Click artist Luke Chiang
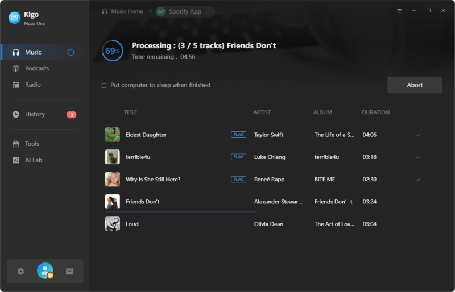The width and height of the screenshot is (455, 292). [x=270, y=157]
